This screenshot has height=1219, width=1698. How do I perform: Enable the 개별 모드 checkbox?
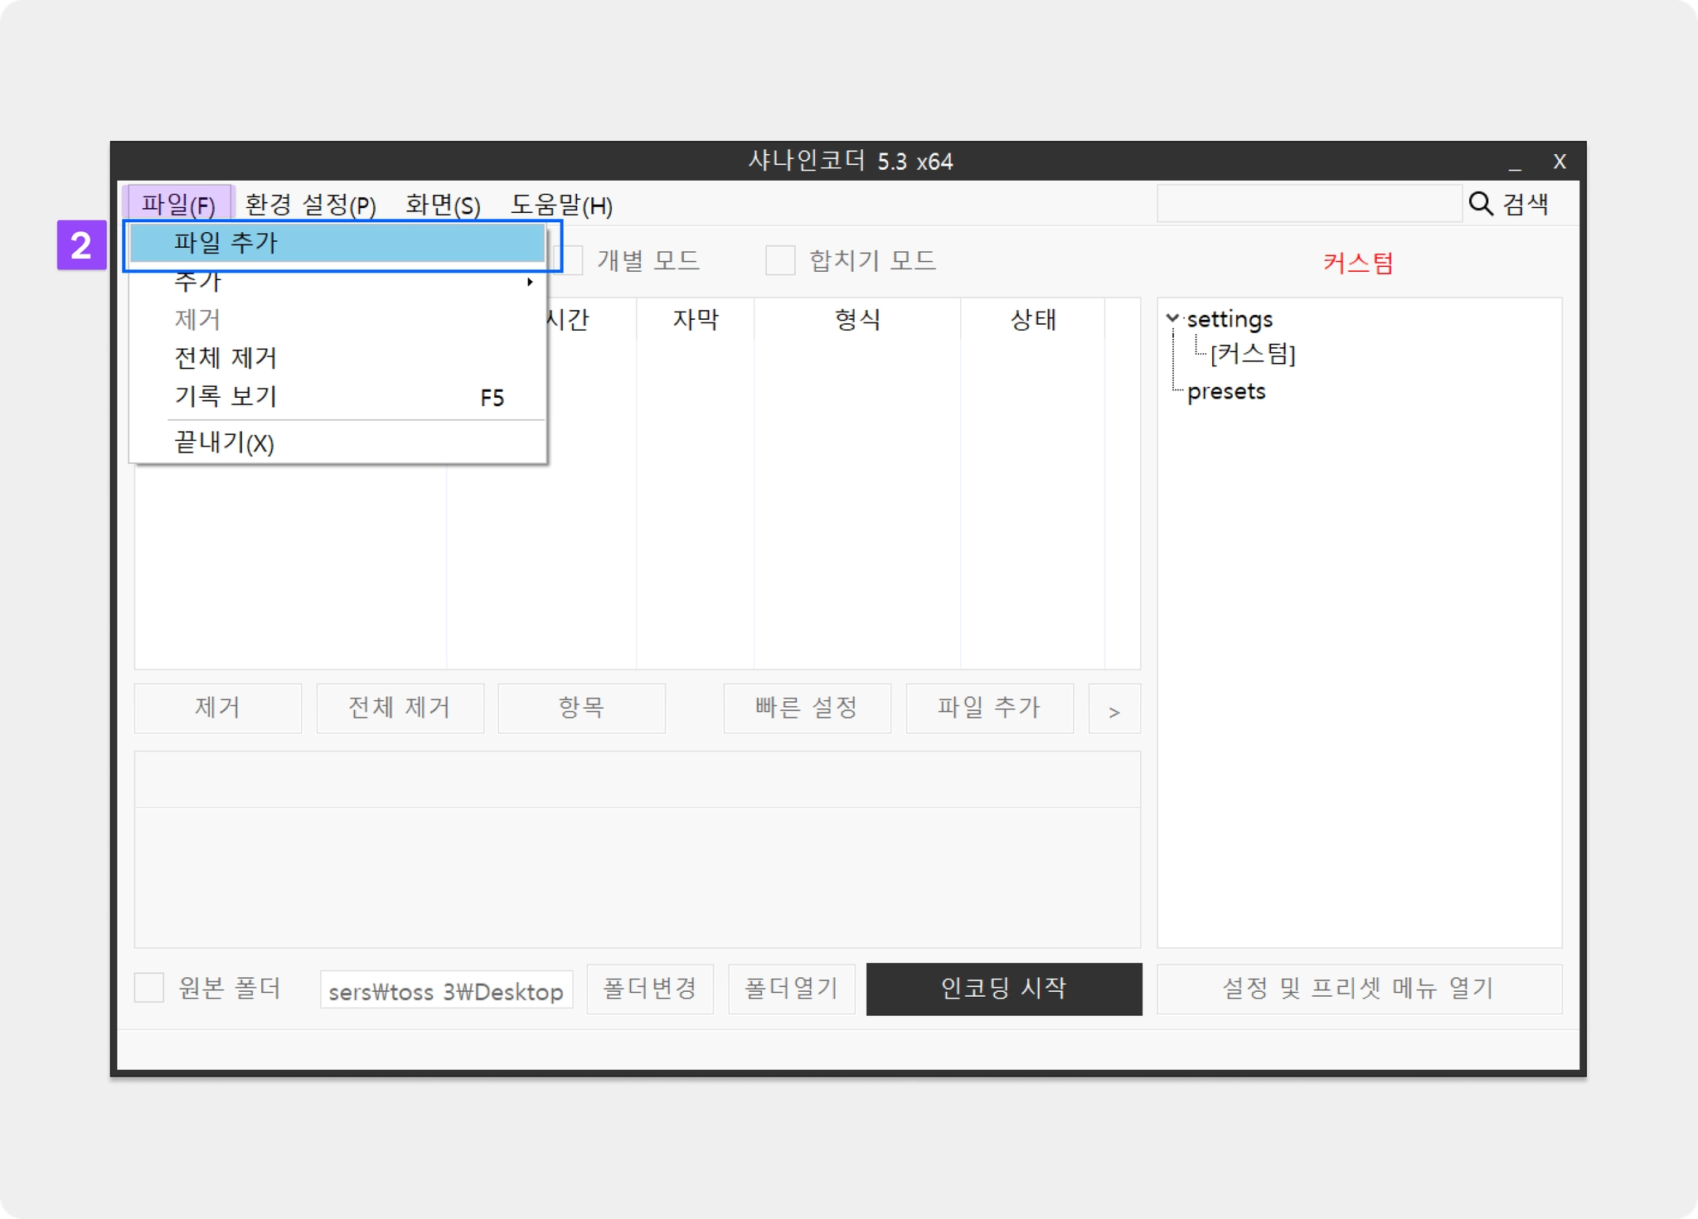click(x=572, y=260)
